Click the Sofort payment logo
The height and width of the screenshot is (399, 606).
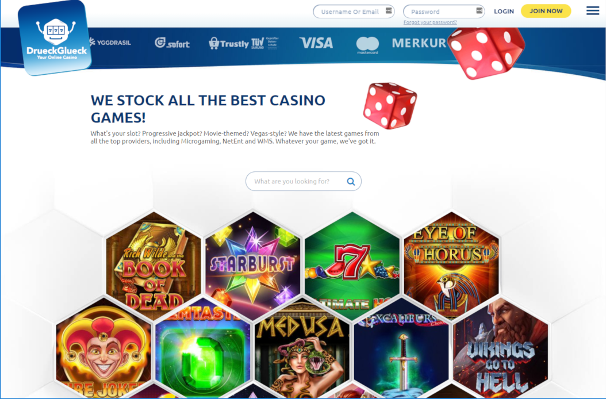tap(172, 43)
